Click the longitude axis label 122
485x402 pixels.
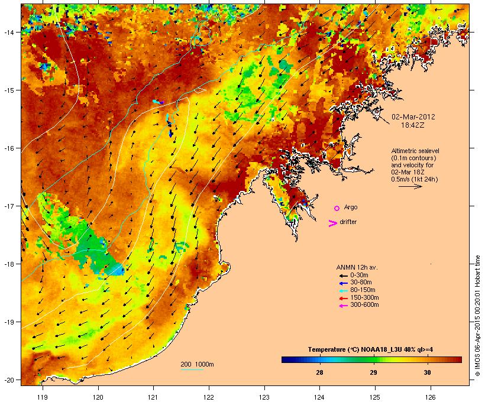pos(209,397)
